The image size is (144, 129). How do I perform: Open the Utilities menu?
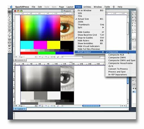[x=87, y=7]
